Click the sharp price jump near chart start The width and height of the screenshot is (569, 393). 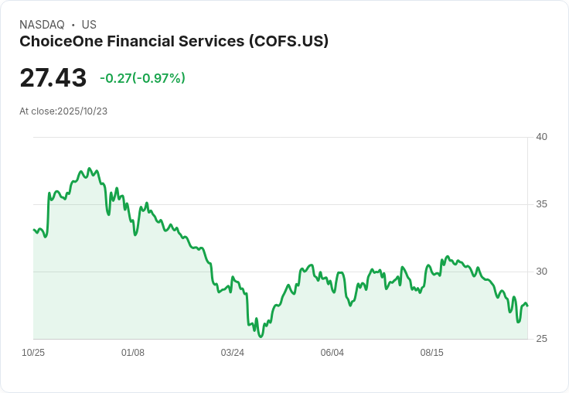48,214
